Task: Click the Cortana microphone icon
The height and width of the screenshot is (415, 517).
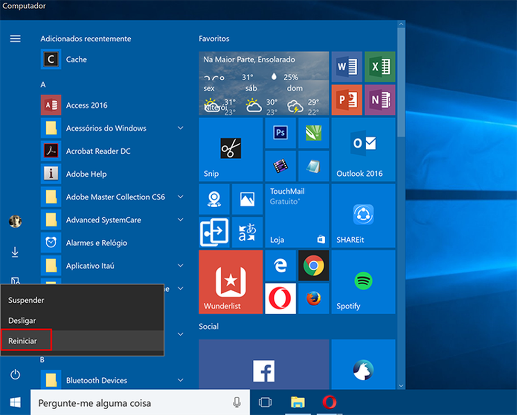Action: coord(234,402)
